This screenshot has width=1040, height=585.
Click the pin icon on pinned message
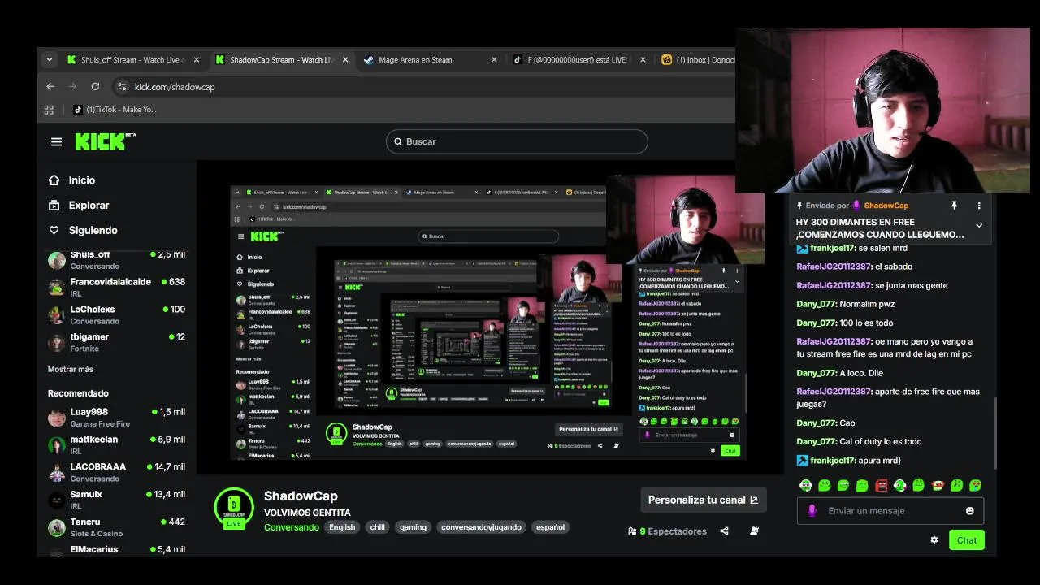(954, 206)
